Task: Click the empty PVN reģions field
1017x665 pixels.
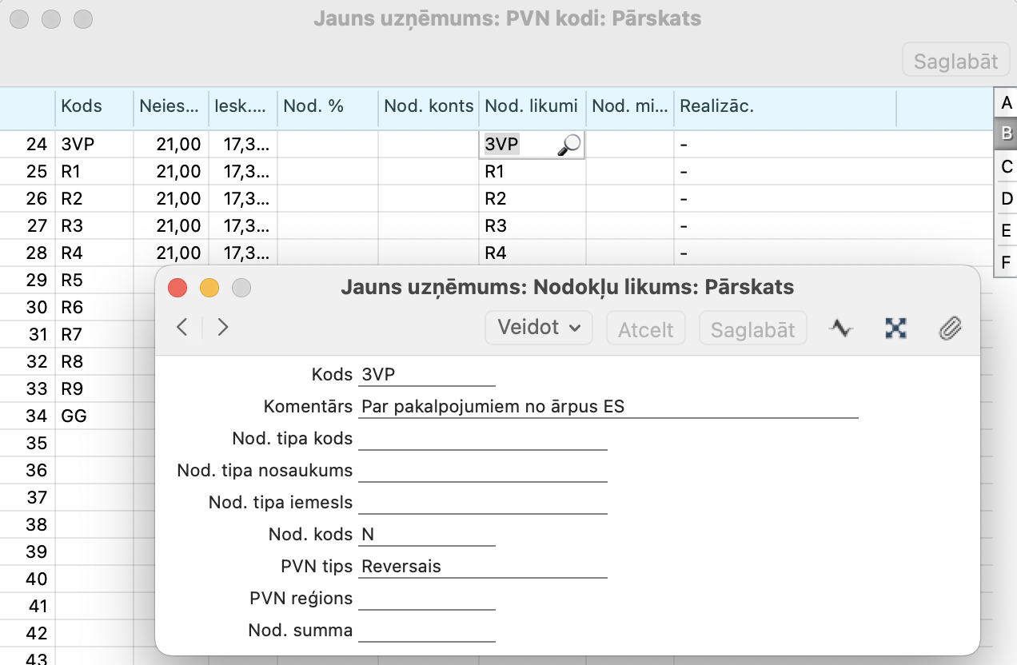Action: tap(427, 599)
